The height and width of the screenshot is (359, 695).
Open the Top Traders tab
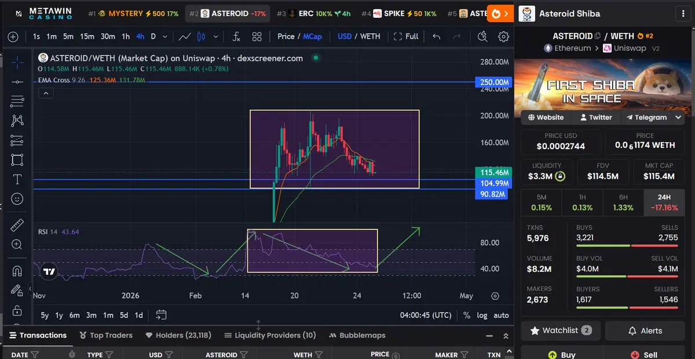pyautogui.click(x=106, y=335)
